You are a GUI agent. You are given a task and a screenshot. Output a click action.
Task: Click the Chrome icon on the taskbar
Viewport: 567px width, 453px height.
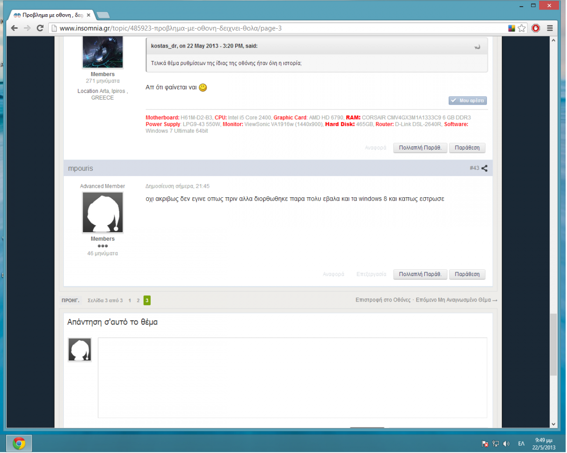coord(19,443)
